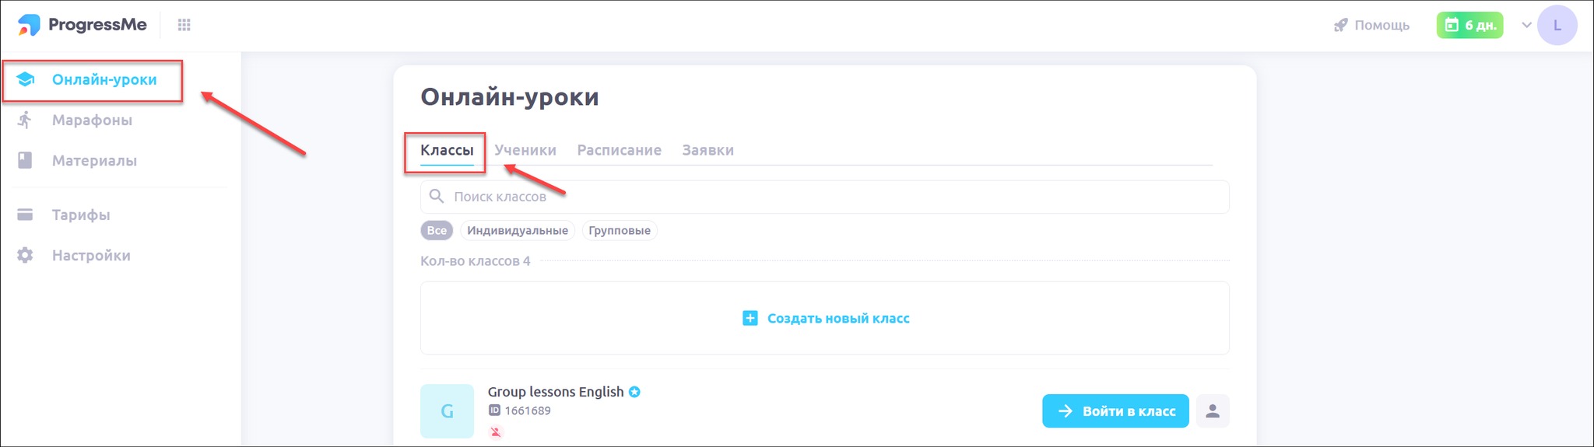The width and height of the screenshot is (1594, 447).
Task: Open Марафоны from the sidebar
Action: click(x=92, y=120)
